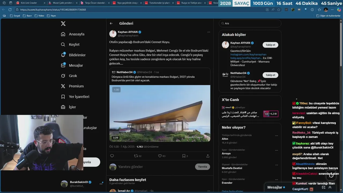The width and height of the screenshot is (343, 193).
Task: Go back with Gönderi arrow
Action: pyautogui.click(x=111, y=23)
